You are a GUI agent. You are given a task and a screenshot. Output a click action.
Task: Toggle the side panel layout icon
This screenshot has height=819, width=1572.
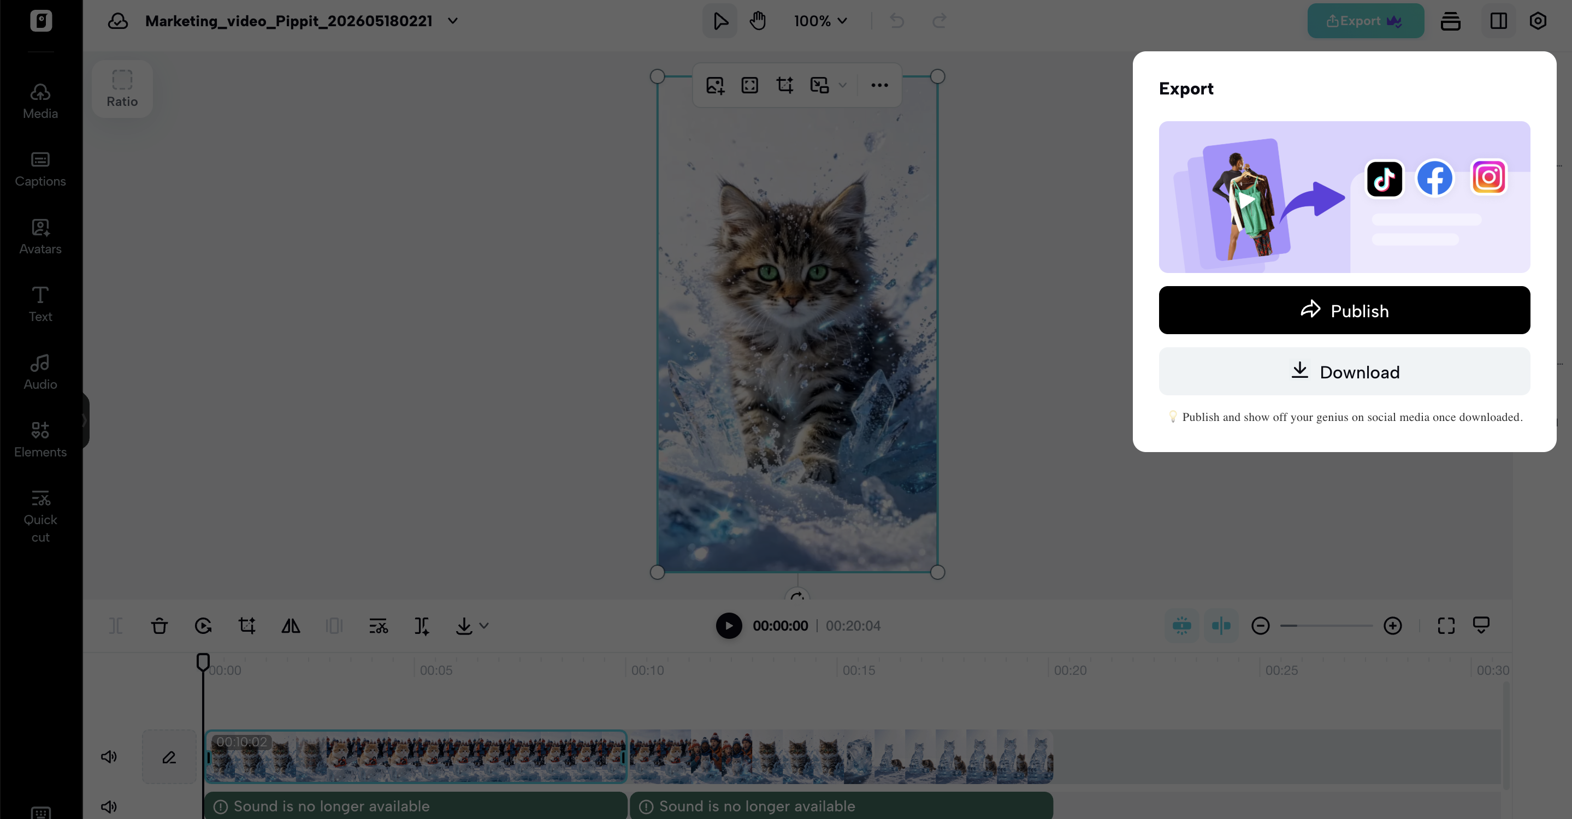tap(1499, 21)
